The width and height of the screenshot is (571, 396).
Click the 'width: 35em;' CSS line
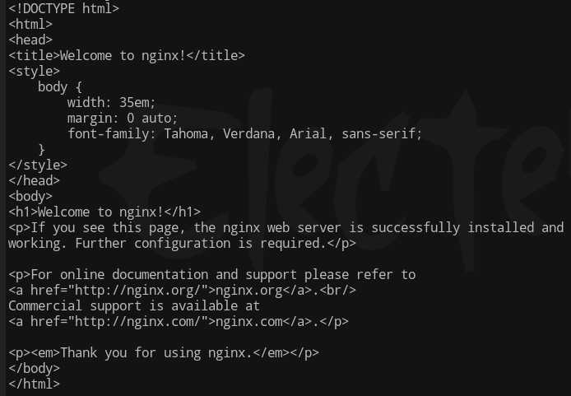[111, 103]
